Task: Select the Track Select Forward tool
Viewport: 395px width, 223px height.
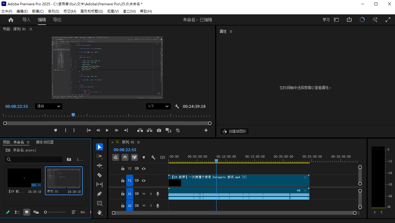Action: click(99, 156)
